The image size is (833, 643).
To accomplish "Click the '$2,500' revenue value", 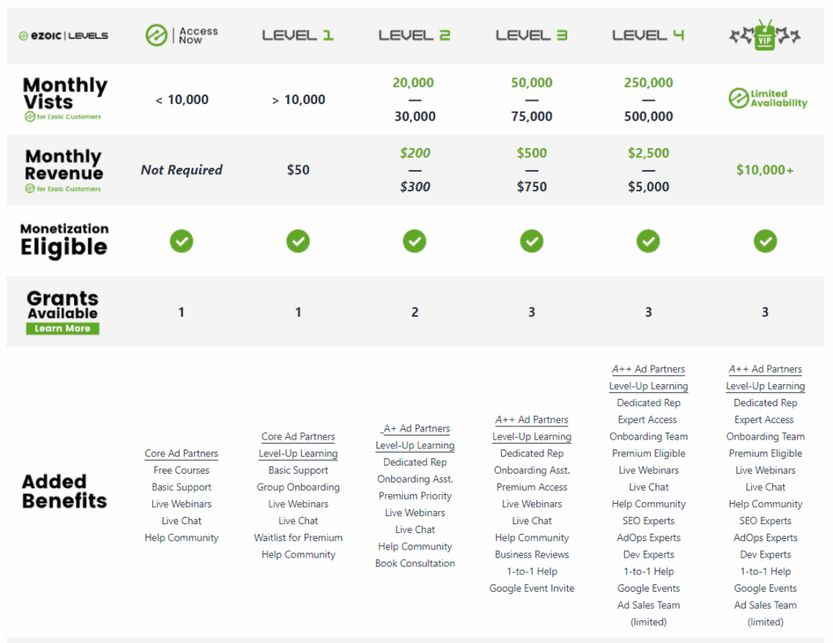I will [648, 153].
